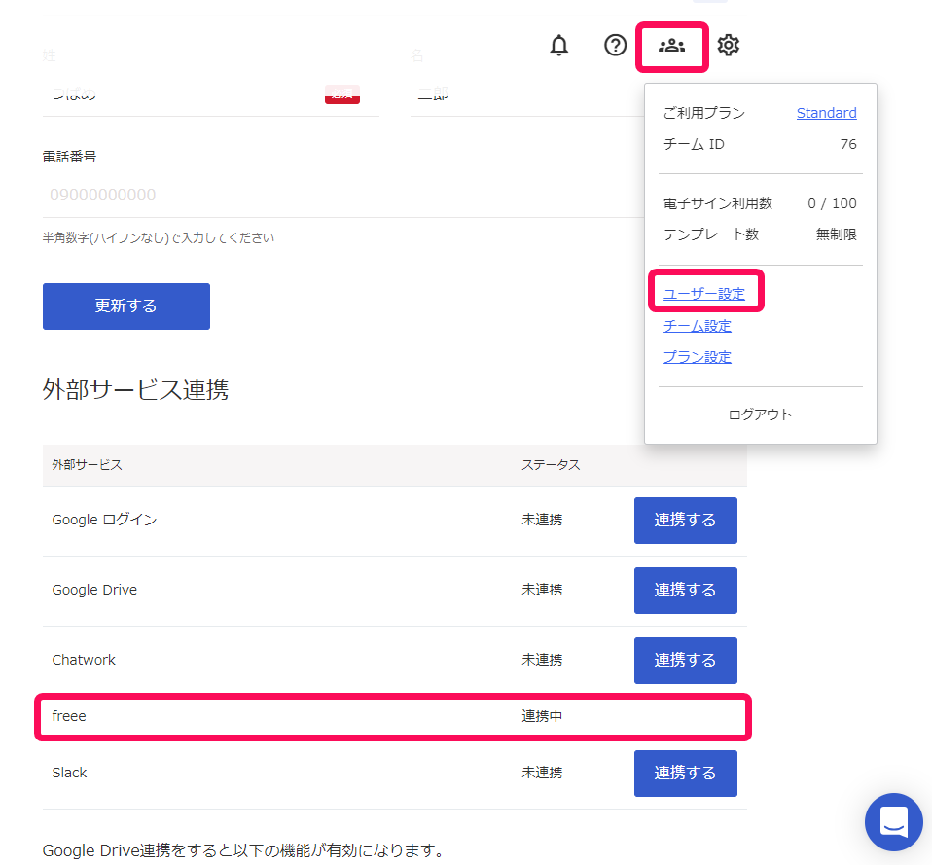The height and width of the screenshot is (865, 932).
Task: Click the Google ログイン service name
Action: [105, 520]
